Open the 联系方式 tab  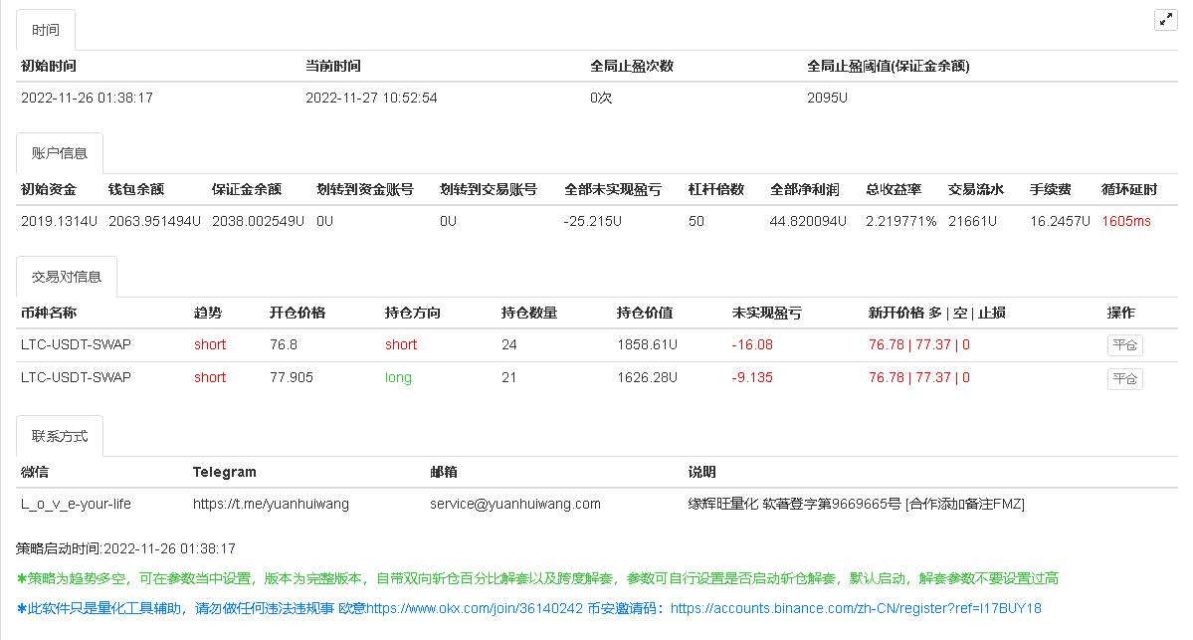coord(60,436)
